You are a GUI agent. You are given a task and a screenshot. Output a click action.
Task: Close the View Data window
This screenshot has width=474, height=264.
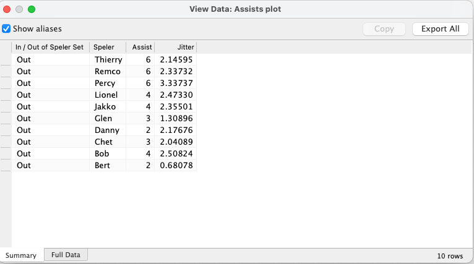[x=8, y=9]
